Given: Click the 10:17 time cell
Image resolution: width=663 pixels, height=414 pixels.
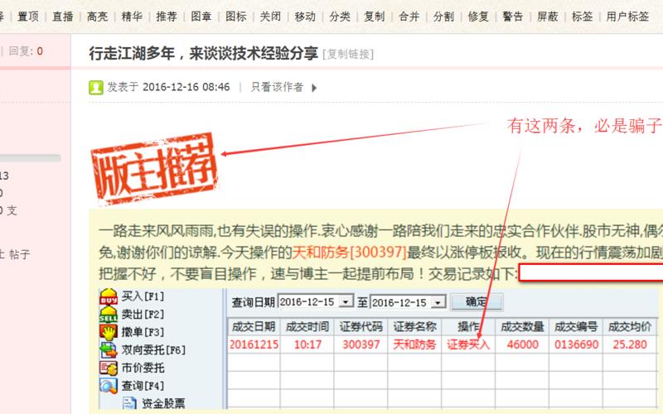Looking at the screenshot, I should (307, 344).
